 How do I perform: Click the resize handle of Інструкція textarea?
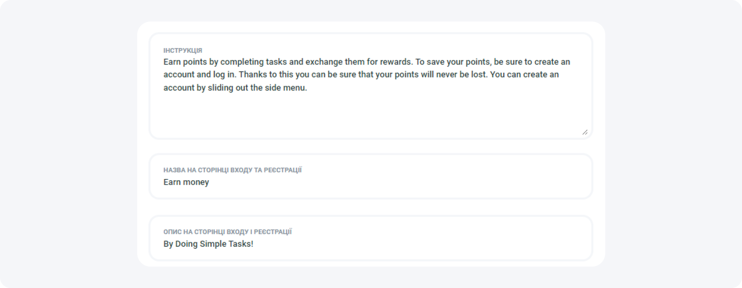pos(585,132)
